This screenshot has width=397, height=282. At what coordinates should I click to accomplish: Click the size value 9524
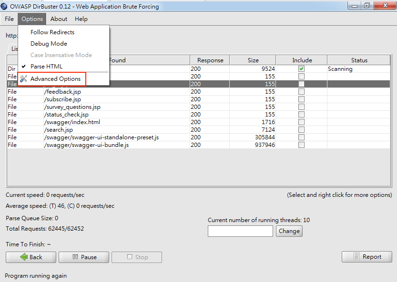(x=268, y=69)
